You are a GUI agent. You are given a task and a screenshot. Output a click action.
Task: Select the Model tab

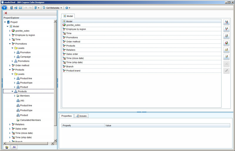click(68, 16)
